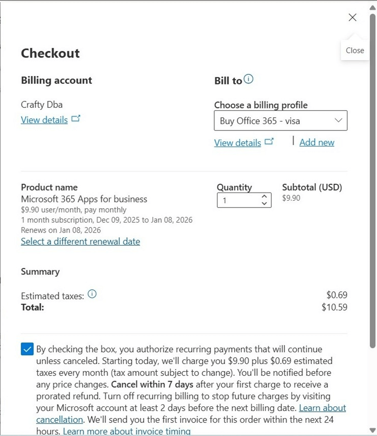
Task: Click the scrollbar up arrow
Action: [372, 7]
